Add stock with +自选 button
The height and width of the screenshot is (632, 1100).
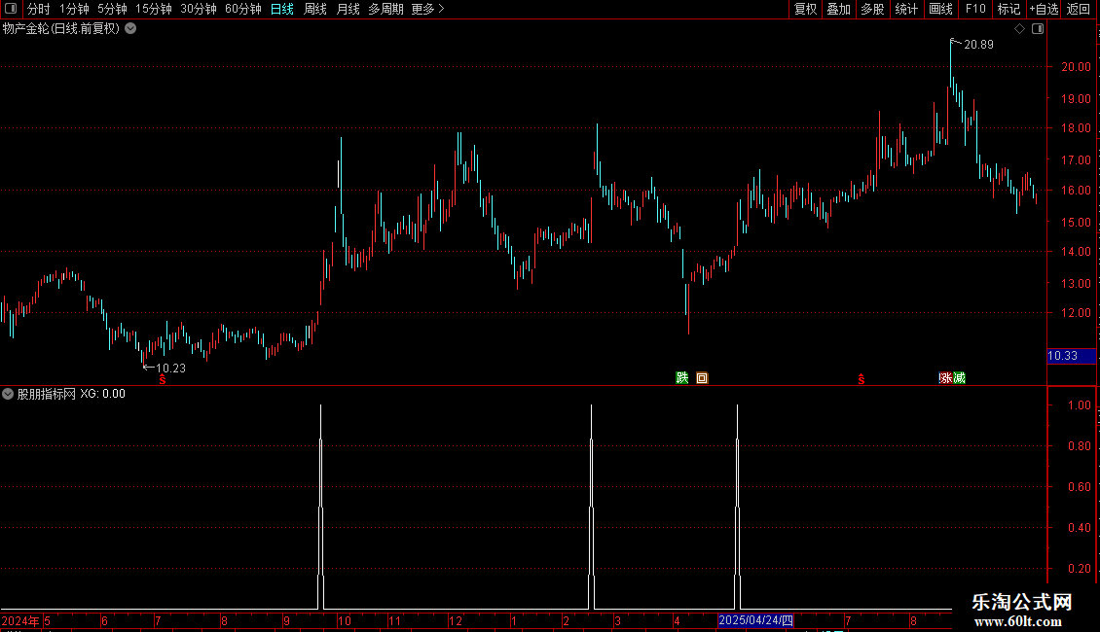point(1044,9)
